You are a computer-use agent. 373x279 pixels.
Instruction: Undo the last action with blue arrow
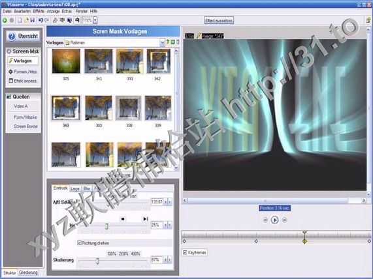tap(41, 20)
